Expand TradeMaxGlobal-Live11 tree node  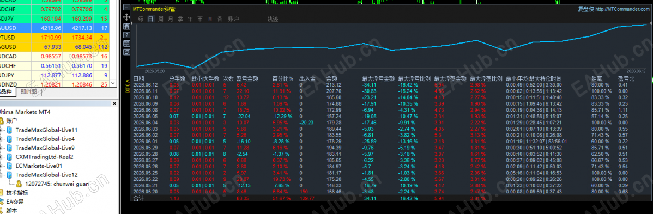[x=2, y=130]
